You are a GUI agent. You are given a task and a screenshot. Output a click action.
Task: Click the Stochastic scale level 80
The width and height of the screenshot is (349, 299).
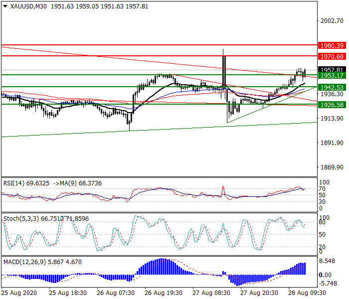(322, 222)
